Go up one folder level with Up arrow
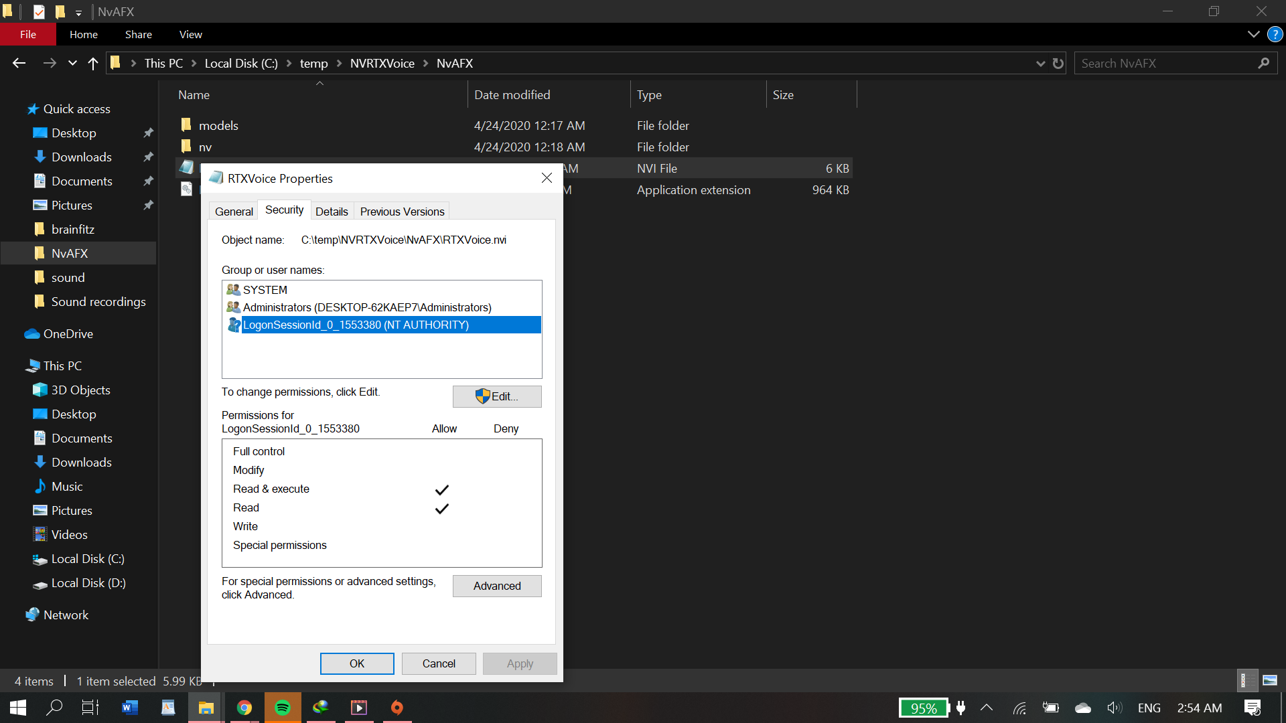This screenshot has width=1286, height=723. (x=93, y=63)
